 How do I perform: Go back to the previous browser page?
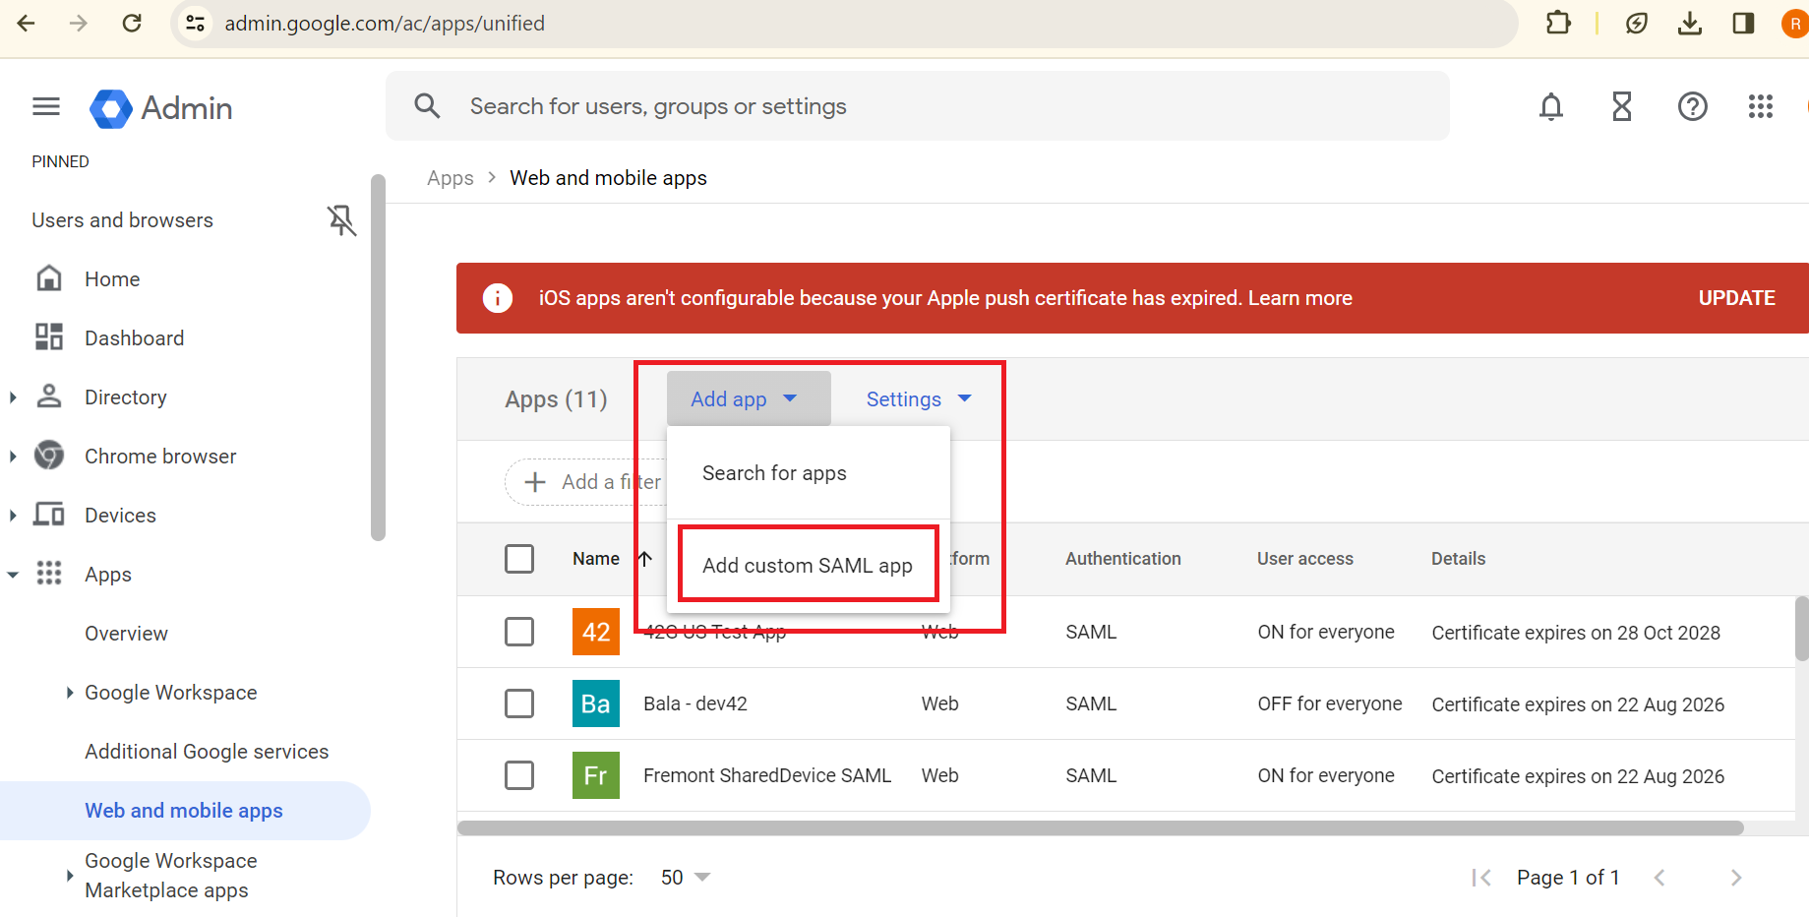(x=27, y=23)
